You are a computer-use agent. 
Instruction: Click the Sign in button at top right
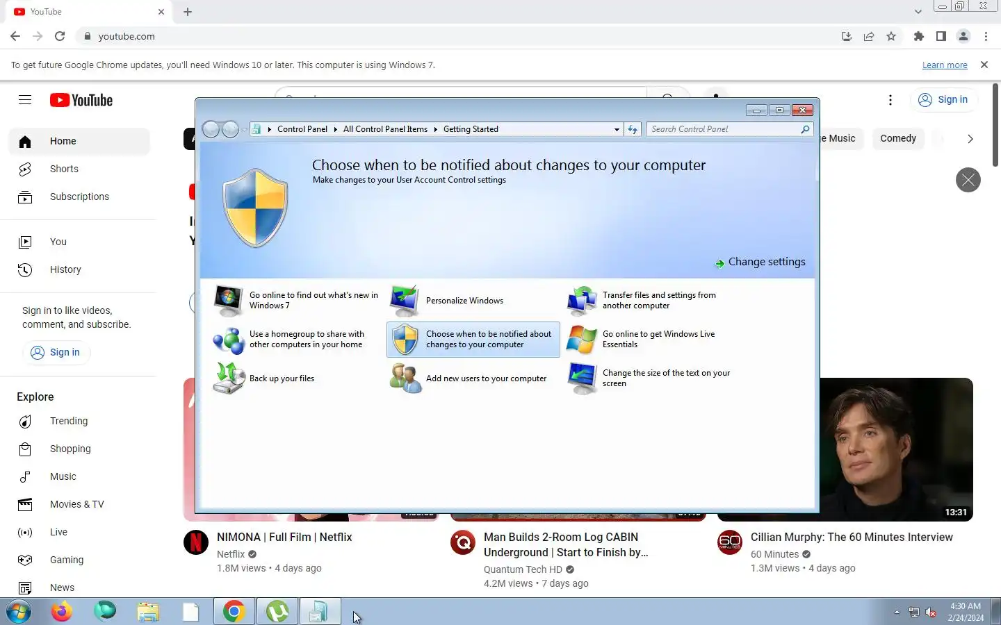pyautogui.click(x=943, y=100)
